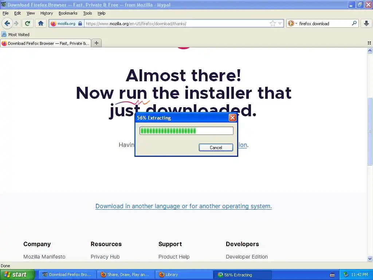This screenshot has width=373, height=280.
Task: Click the scrollbar up arrow
Action: pos(370,50)
